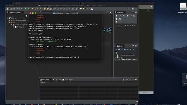Click the Save All icon in Eclipse toolbar

[x=14, y=9]
